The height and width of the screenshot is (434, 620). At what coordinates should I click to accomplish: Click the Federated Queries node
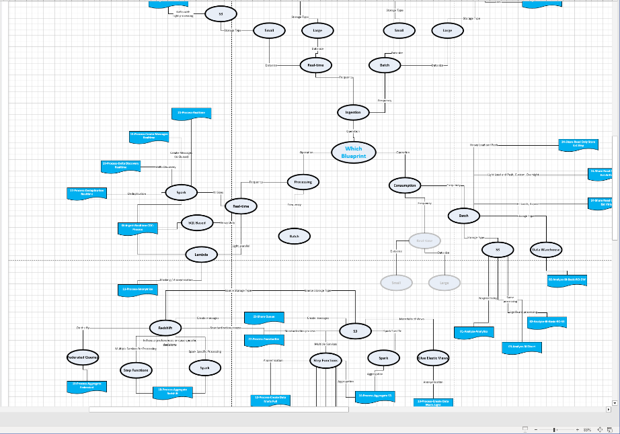click(x=83, y=357)
